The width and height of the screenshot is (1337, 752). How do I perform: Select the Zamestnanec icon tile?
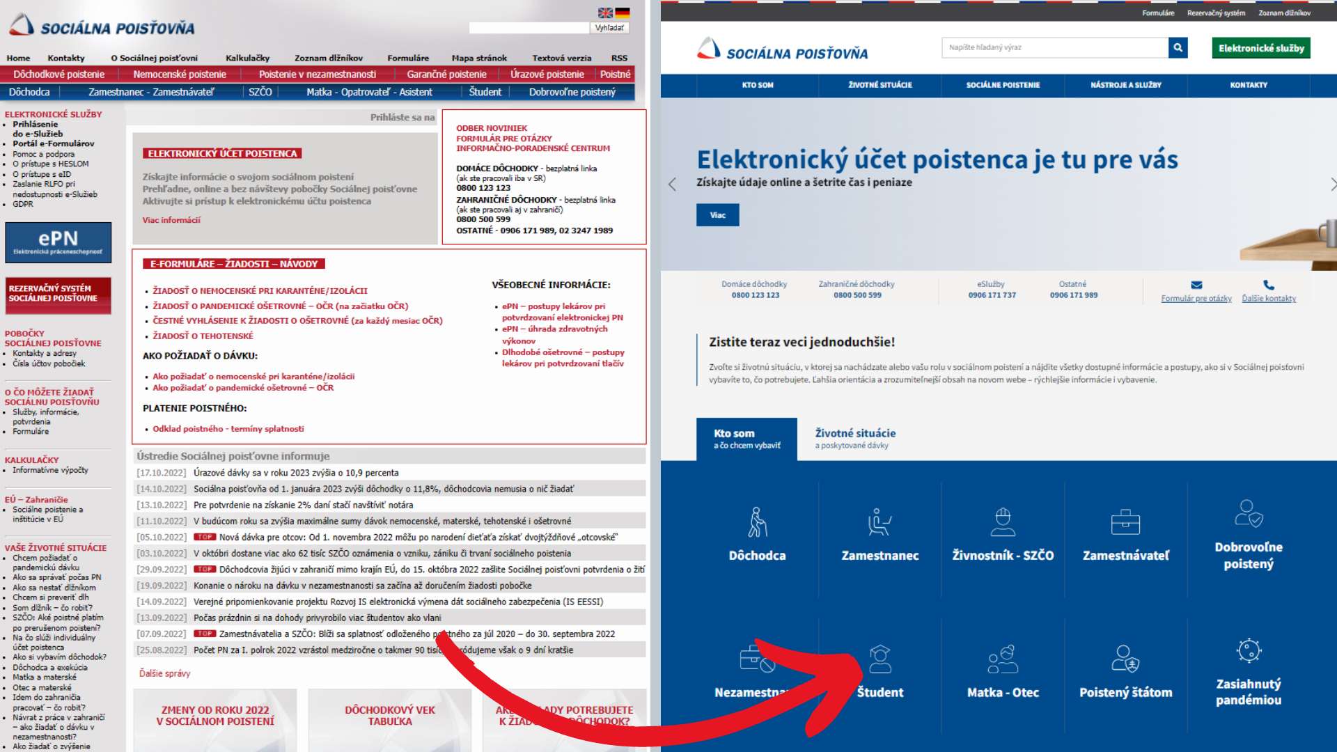[879, 522]
